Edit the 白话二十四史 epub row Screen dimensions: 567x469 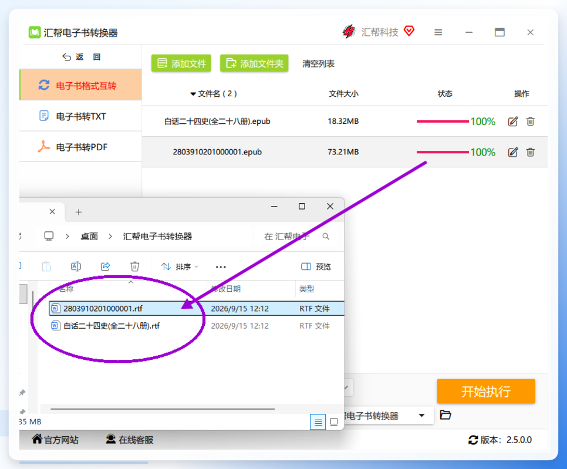(x=513, y=122)
